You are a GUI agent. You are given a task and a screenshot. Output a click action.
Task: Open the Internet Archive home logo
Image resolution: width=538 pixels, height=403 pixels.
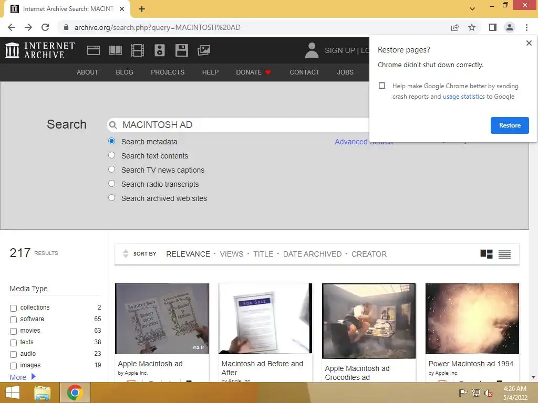40,50
